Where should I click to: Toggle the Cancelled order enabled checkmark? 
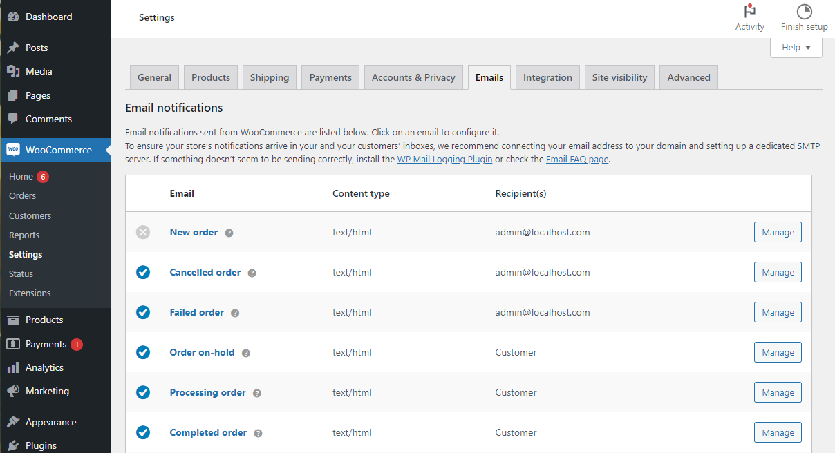[143, 272]
